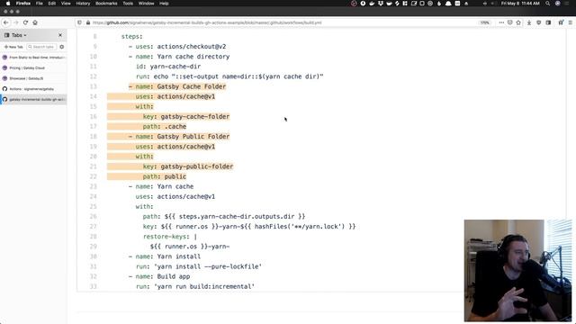Open the page actions three-dot menu
Image resolution: width=576 pixels, height=324 pixels.
click(x=501, y=22)
